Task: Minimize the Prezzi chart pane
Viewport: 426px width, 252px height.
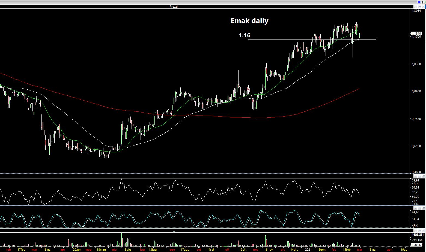Action: point(416,7)
